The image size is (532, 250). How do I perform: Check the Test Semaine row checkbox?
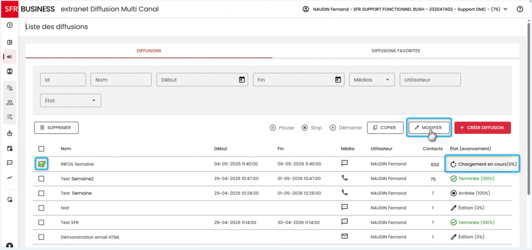[x=42, y=193]
